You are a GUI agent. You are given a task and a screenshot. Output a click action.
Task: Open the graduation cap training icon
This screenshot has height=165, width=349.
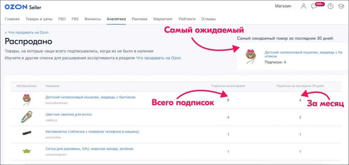341,6
